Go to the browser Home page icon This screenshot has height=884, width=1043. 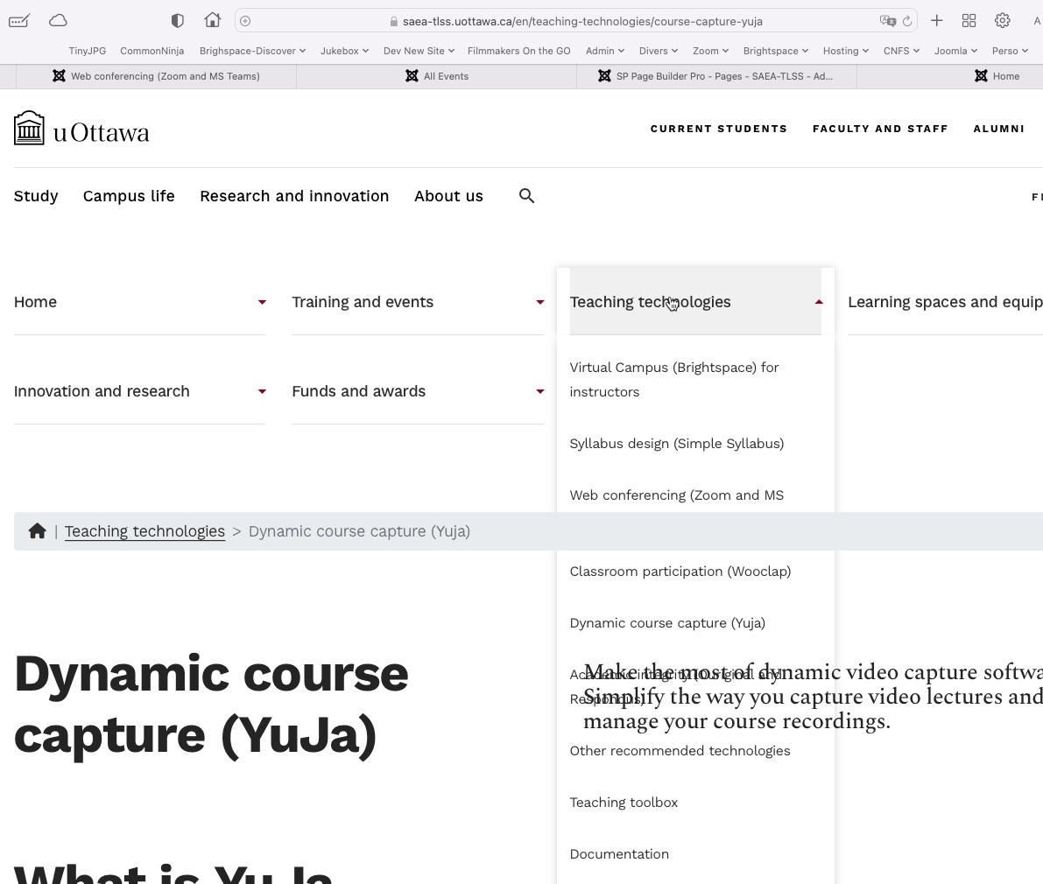(213, 21)
